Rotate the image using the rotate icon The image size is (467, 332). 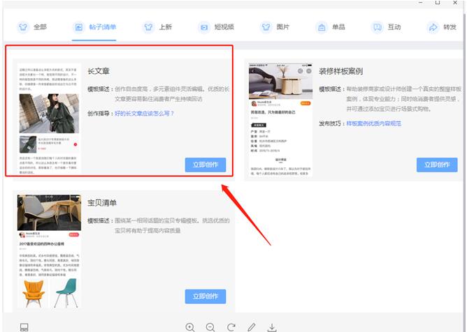click(x=231, y=326)
